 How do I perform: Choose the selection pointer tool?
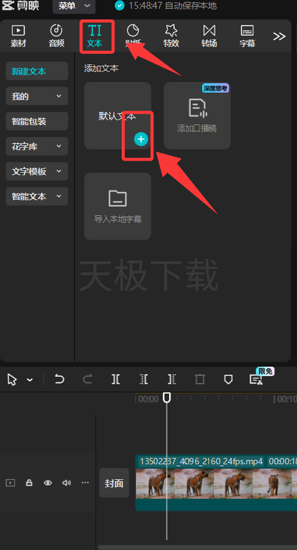click(12, 379)
